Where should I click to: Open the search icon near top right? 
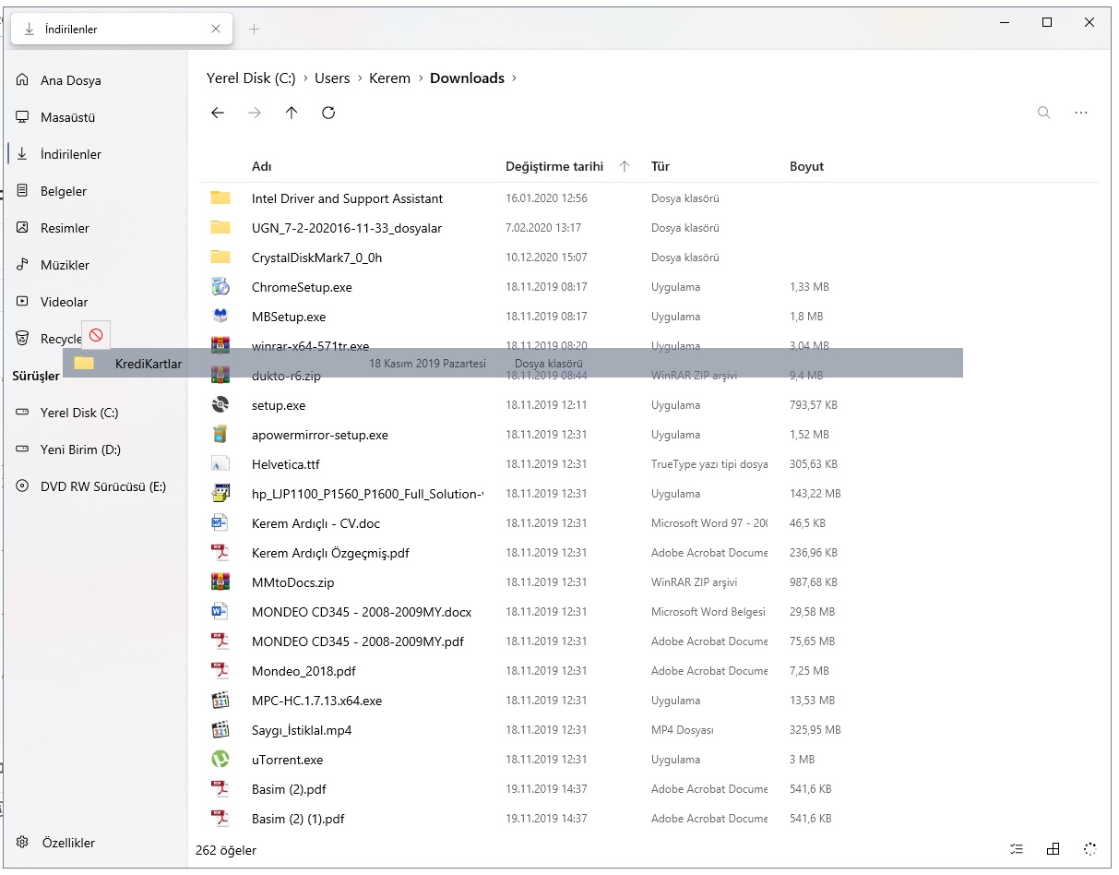[1043, 113]
